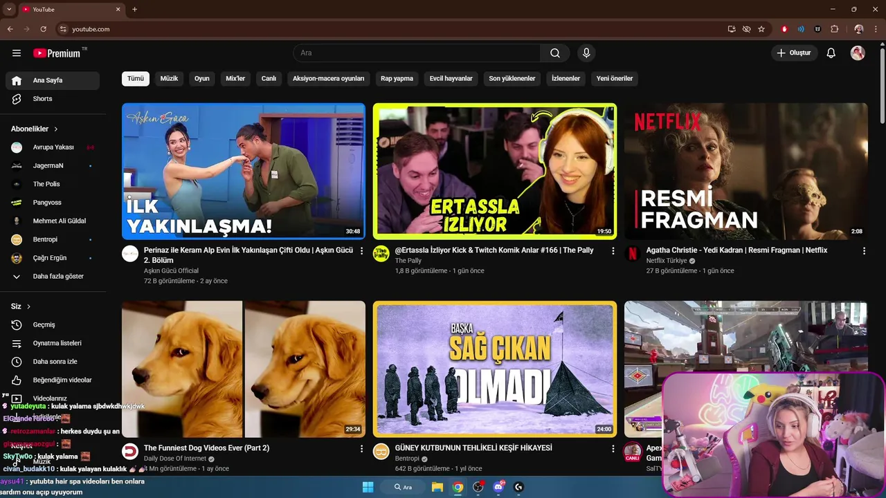Image resolution: width=886 pixels, height=498 pixels.
Task: Open Netflix Türkiye channel link
Action: pyautogui.click(x=667, y=261)
